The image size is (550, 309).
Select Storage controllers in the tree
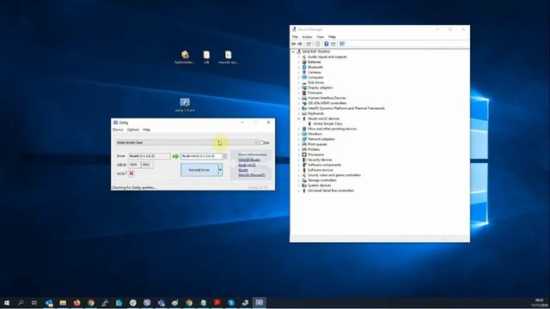tap(322, 180)
